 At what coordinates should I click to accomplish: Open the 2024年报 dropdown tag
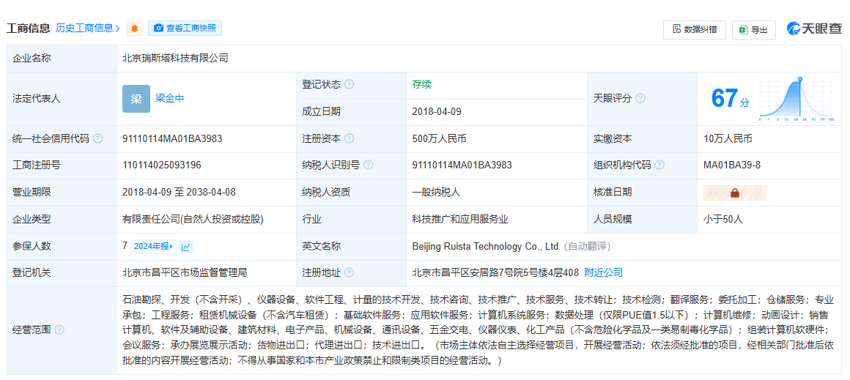pos(153,246)
